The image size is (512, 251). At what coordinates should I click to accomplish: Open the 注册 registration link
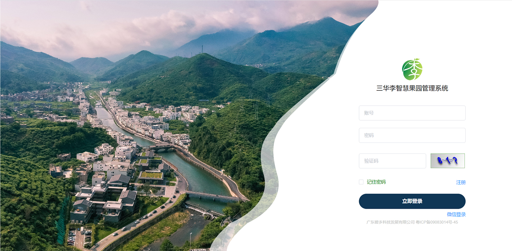pos(461,182)
